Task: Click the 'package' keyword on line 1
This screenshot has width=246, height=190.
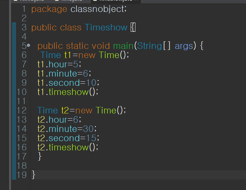Action: coord(49,9)
